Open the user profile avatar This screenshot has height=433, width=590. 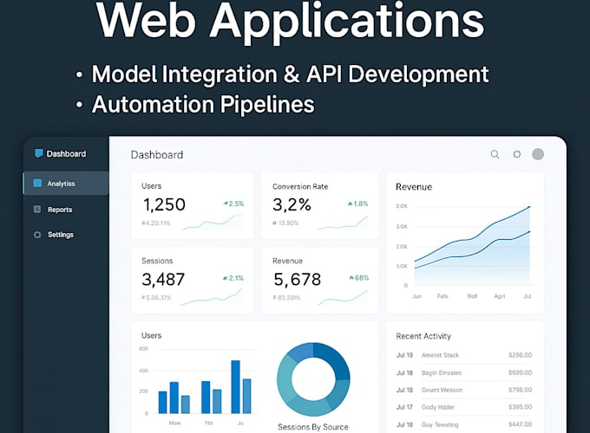click(x=538, y=154)
